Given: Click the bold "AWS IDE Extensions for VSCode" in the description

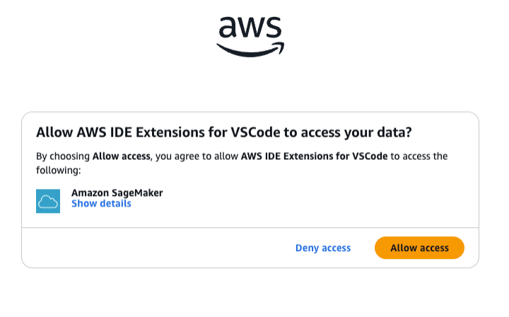Looking at the screenshot, I should click(x=314, y=156).
